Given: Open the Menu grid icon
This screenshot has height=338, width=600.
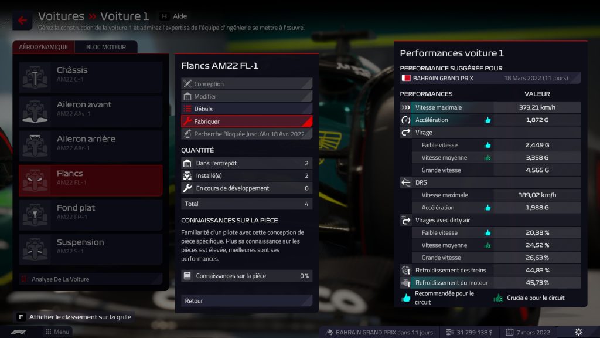Looking at the screenshot, I should (48, 332).
